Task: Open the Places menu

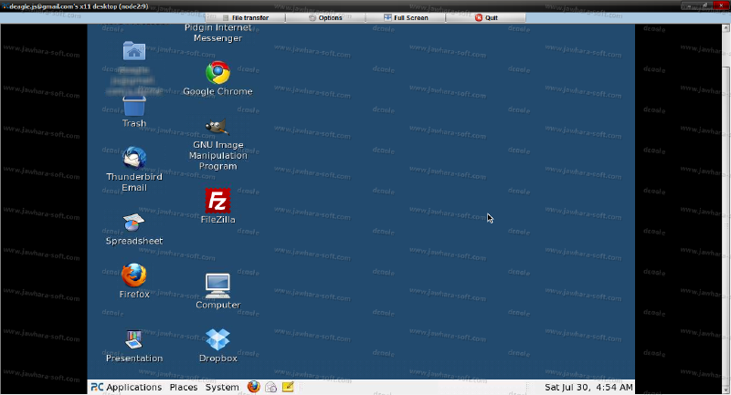Action: pyautogui.click(x=184, y=387)
